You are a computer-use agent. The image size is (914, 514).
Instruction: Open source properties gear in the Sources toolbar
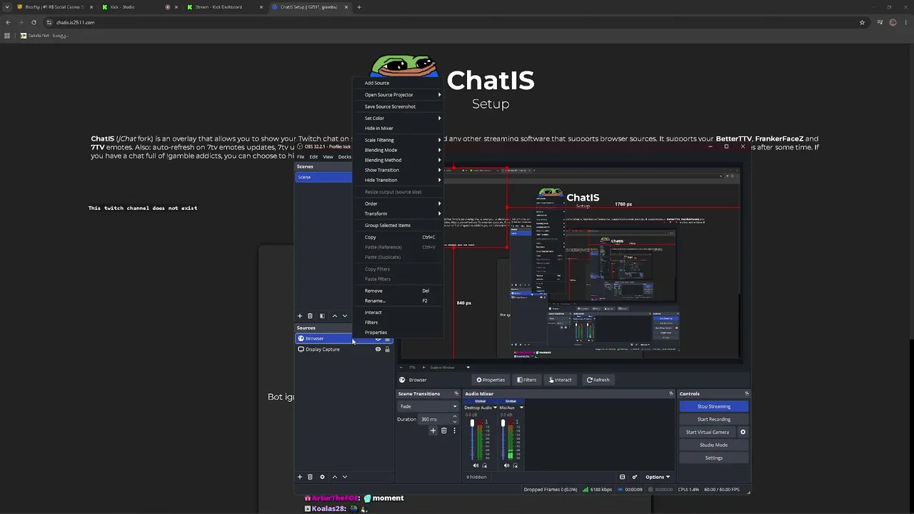pos(322,477)
